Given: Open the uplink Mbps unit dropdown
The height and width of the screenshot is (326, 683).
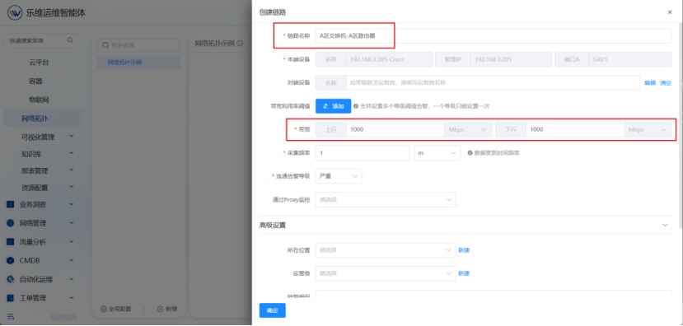Looking at the screenshot, I should point(467,130).
